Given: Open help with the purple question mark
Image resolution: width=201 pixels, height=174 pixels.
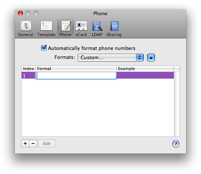Looking at the screenshot, I should (176, 143).
